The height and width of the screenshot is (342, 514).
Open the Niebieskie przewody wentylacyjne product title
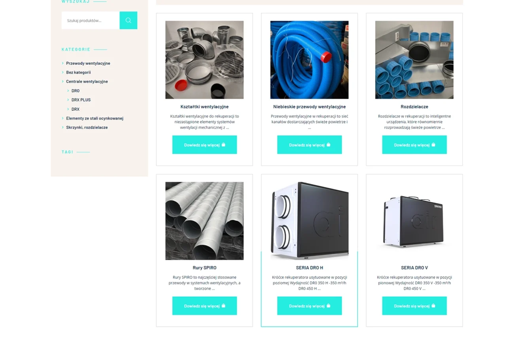coord(309,107)
